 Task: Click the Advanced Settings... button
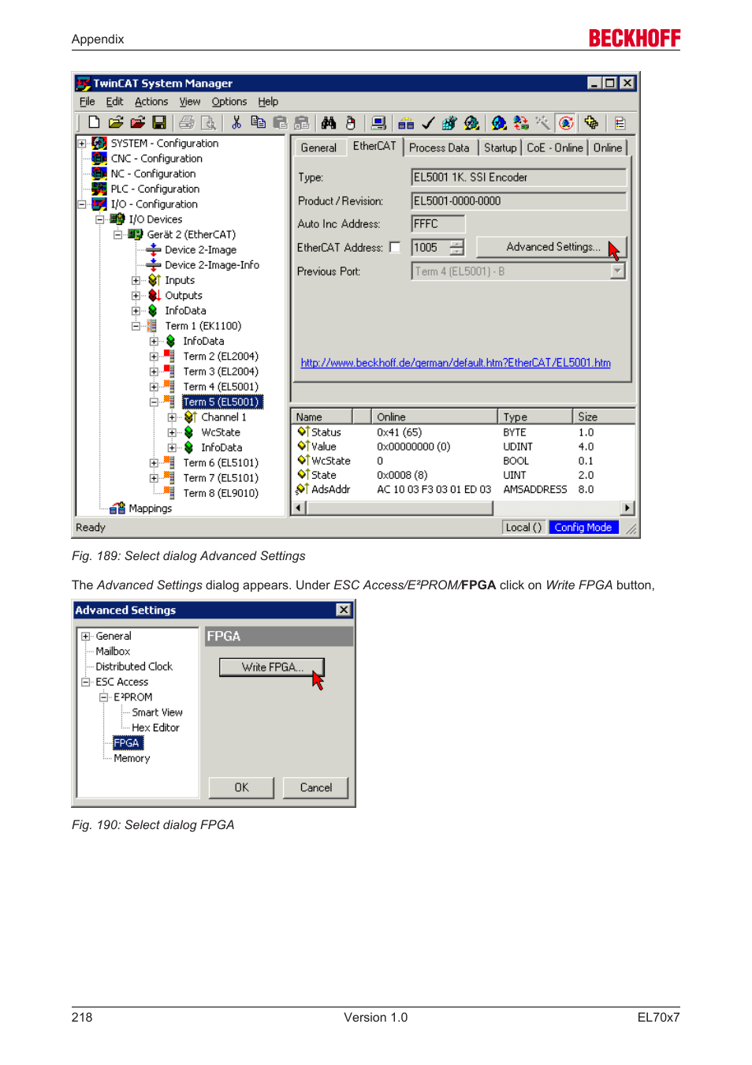point(552,247)
